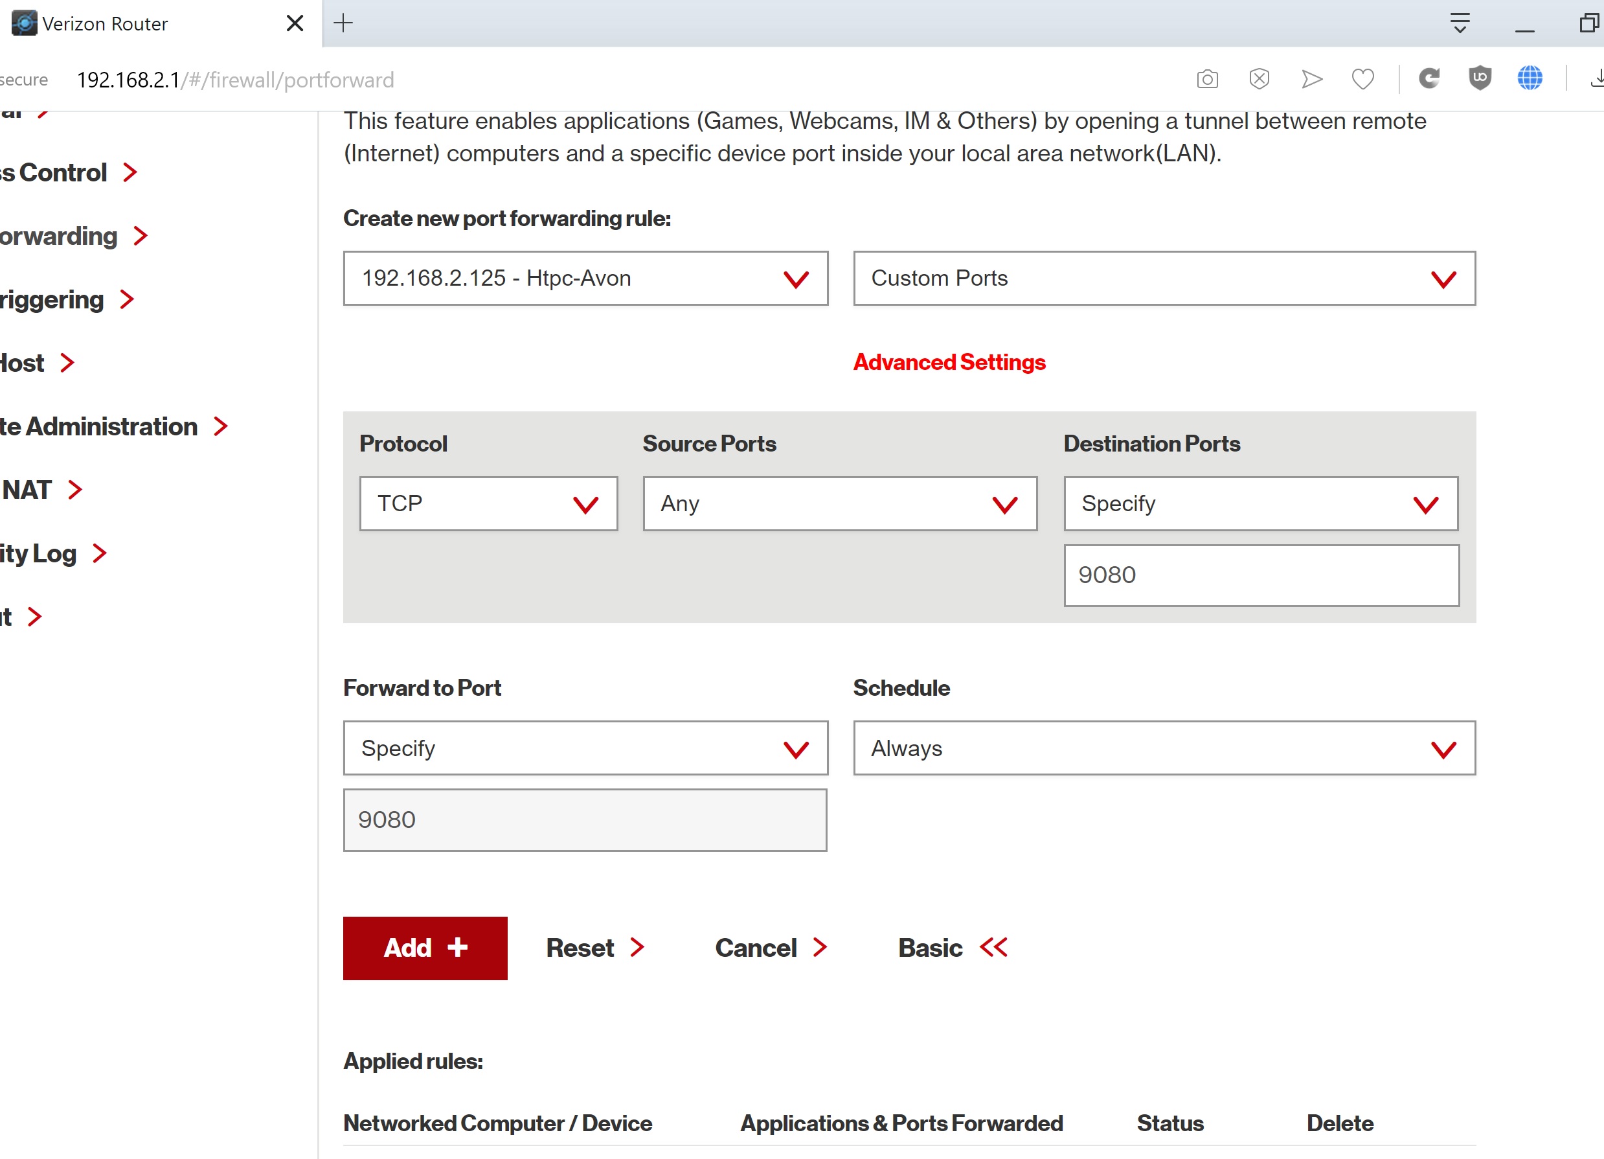
Task: Click the reload extension icon
Action: tap(1429, 78)
